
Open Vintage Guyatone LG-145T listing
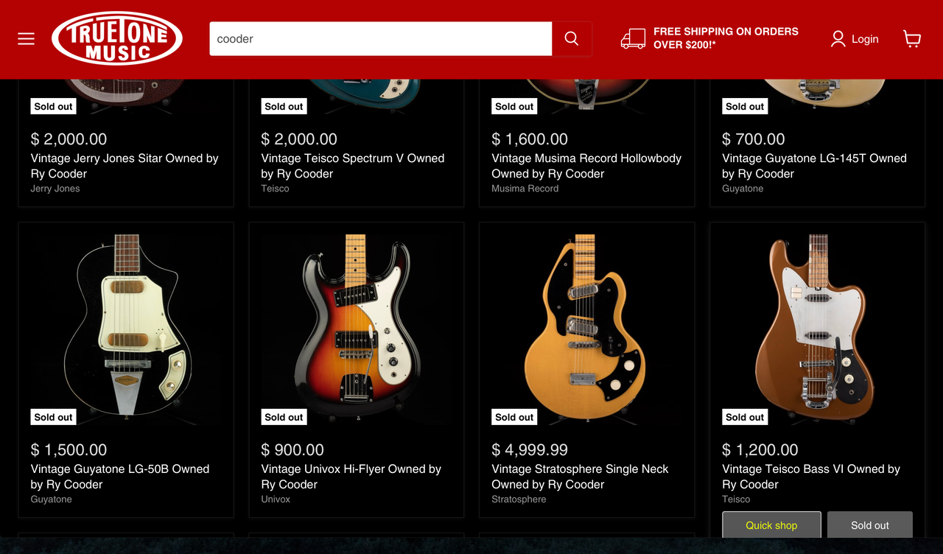click(x=814, y=166)
